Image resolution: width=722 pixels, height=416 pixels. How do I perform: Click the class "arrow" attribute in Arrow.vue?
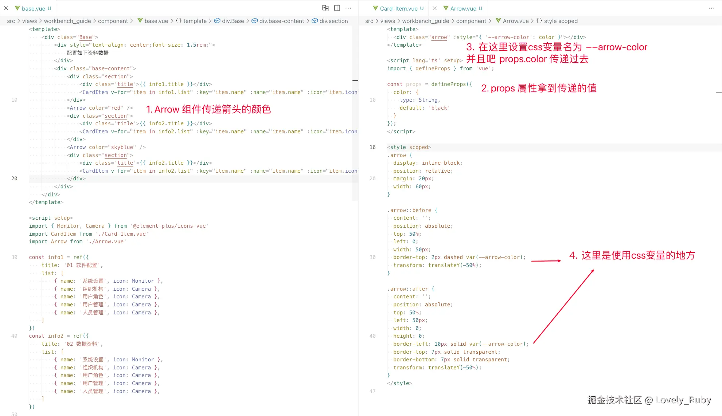click(x=430, y=37)
